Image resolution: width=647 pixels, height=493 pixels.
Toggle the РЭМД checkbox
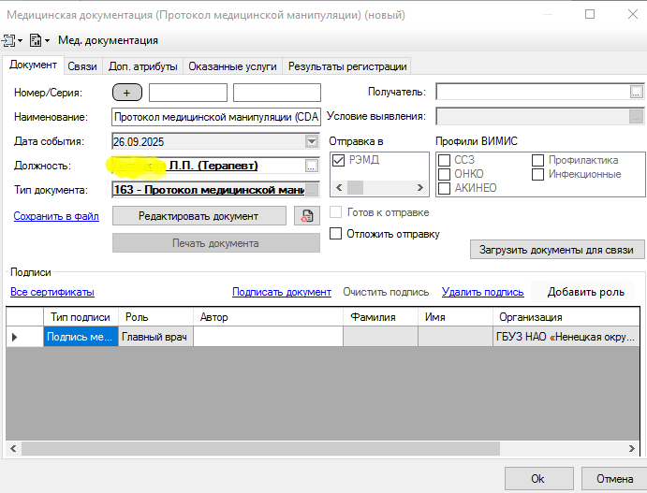(338, 160)
